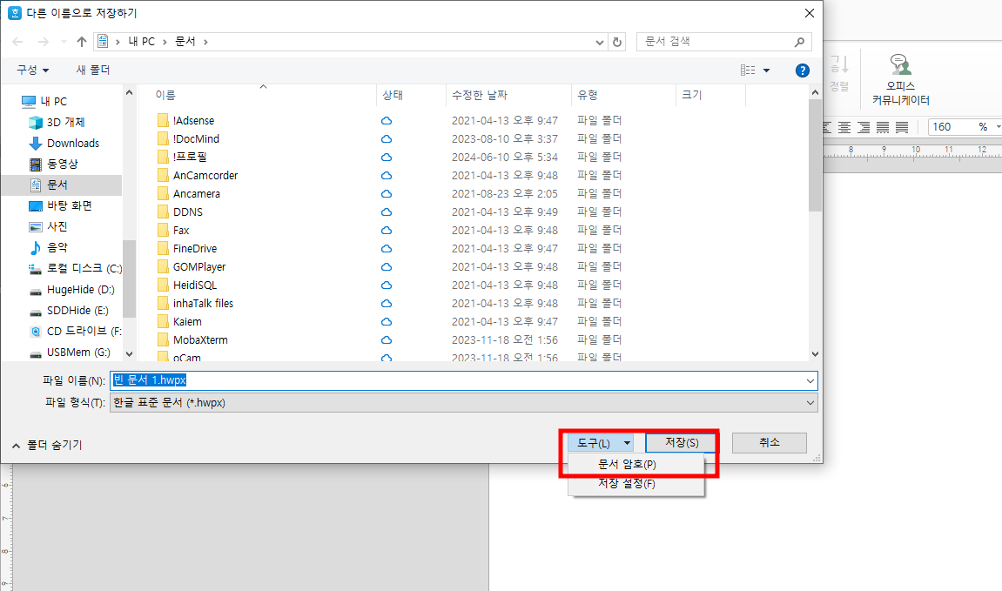Click the search magnifier in 문서 검색 box
1002x591 pixels.
tap(798, 41)
